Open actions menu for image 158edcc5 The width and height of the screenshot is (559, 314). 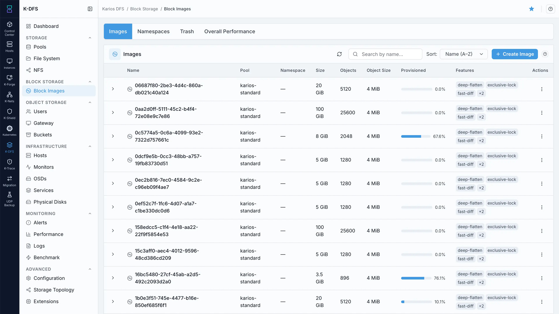[542, 231]
